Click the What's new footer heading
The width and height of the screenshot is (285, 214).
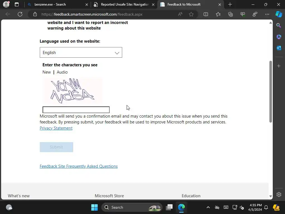(x=19, y=196)
